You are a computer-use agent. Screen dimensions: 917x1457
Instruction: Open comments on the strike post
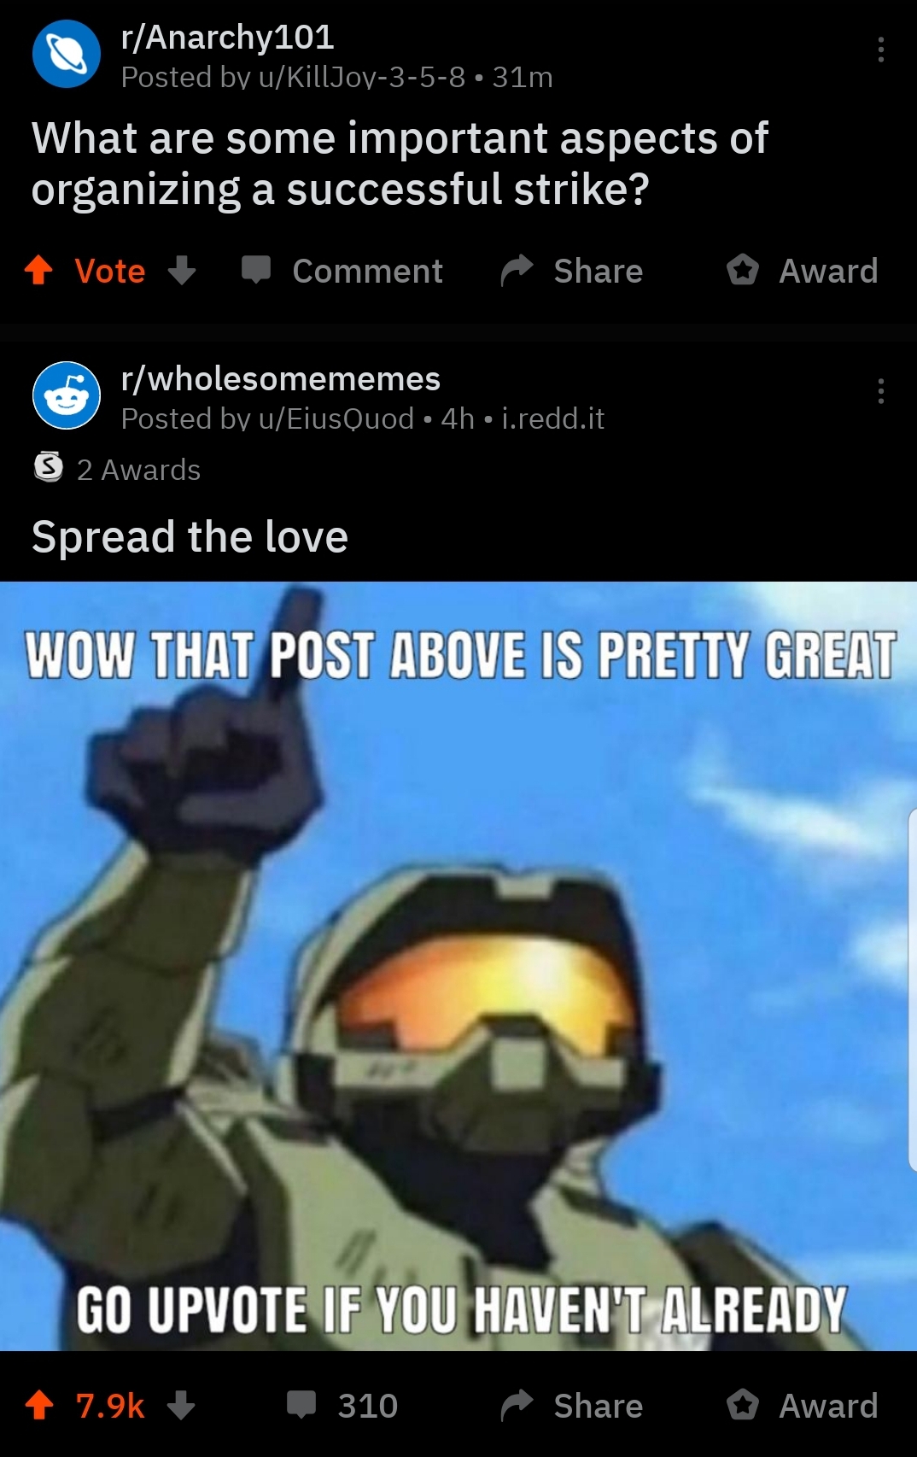pos(342,271)
